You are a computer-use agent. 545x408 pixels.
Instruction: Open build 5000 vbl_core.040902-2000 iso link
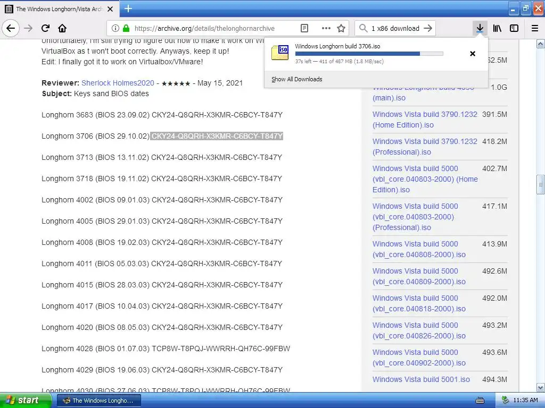(x=419, y=358)
